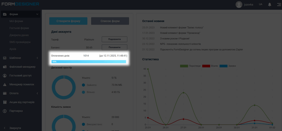Click the Error manager warning icon
The height and width of the screenshot is (131, 282).
(5, 84)
